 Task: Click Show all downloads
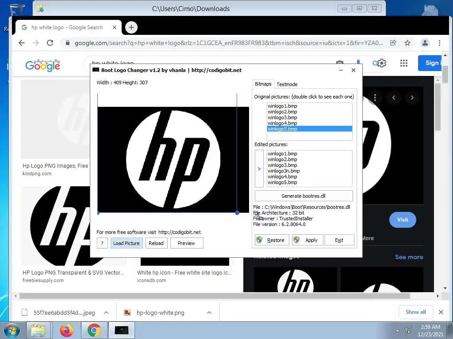pos(416,312)
